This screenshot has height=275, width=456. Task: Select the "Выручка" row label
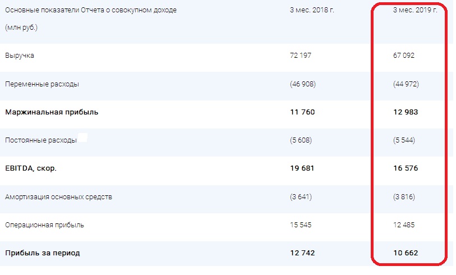point(20,56)
